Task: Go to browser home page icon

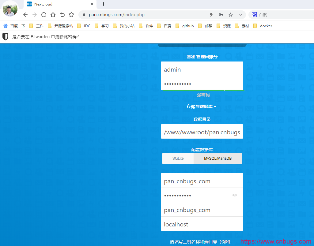Action: pos(53,15)
